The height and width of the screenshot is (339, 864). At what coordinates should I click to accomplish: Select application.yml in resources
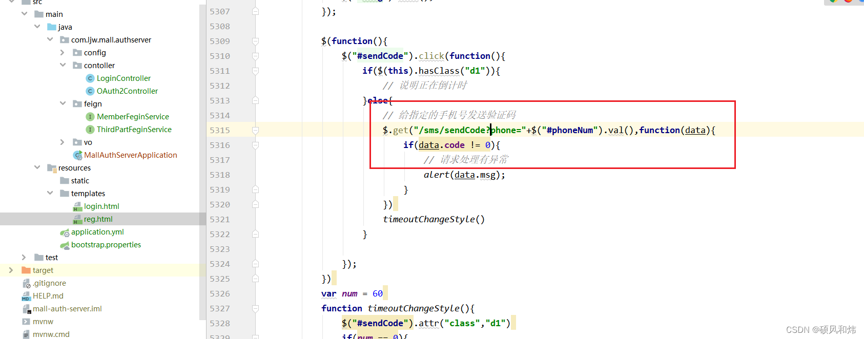(x=97, y=231)
